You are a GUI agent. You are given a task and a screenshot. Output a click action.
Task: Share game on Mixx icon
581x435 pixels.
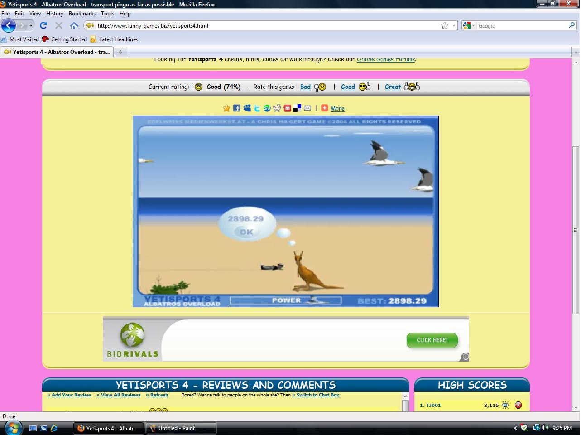pos(287,108)
